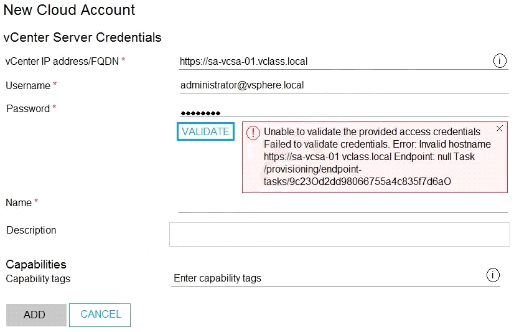Viewport: 514px width, 332px height.
Task: Click into the Username field
Action: click(342, 85)
